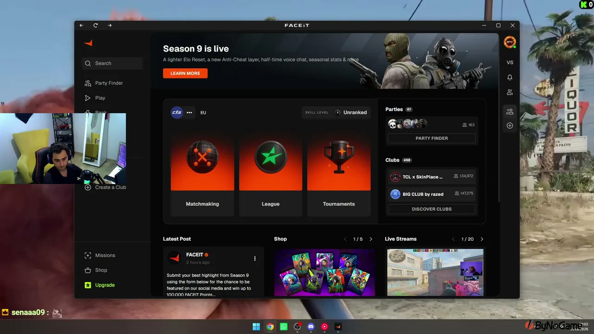Click the FACEIT author name on the post

[194, 255]
